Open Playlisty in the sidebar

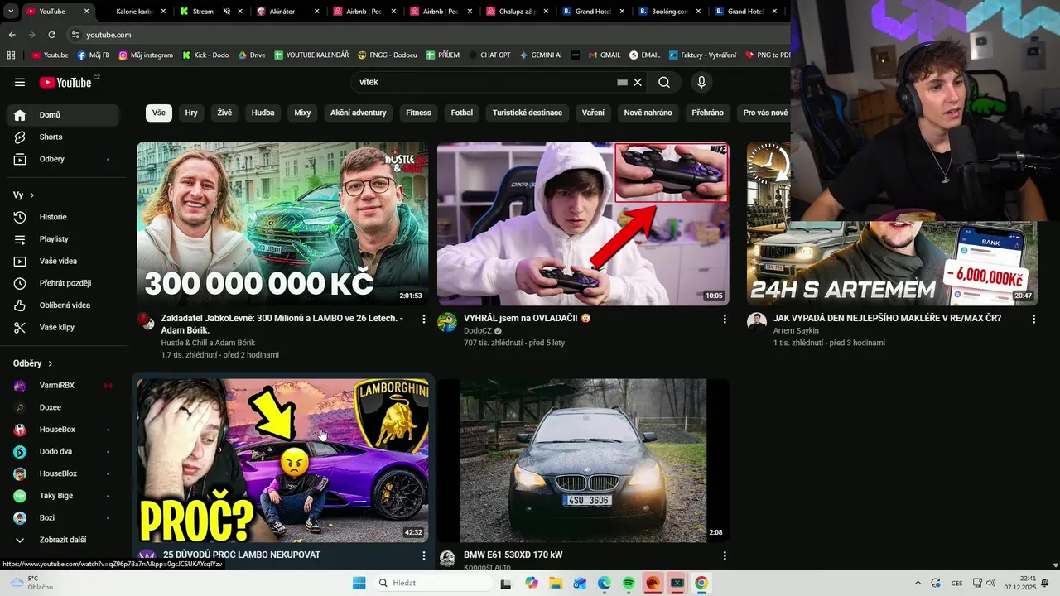(x=63, y=239)
